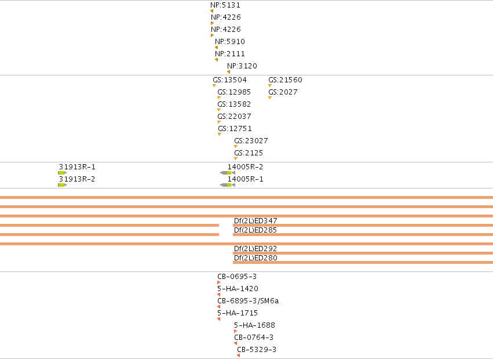493x359 pixels.
Task: Select the triangle below GS:23027
Action: pos(236,147)
